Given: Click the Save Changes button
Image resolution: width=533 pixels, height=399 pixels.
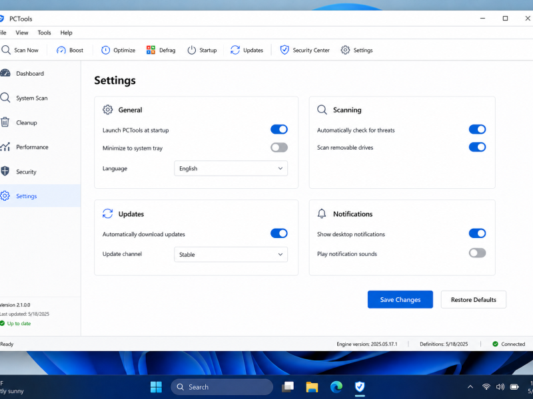Looking at the screenshot, I should pos(400,300).
